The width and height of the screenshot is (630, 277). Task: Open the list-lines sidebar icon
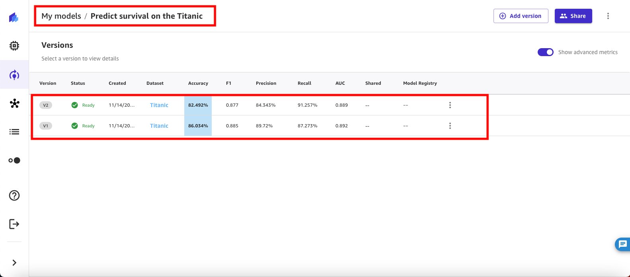point(14,132)
